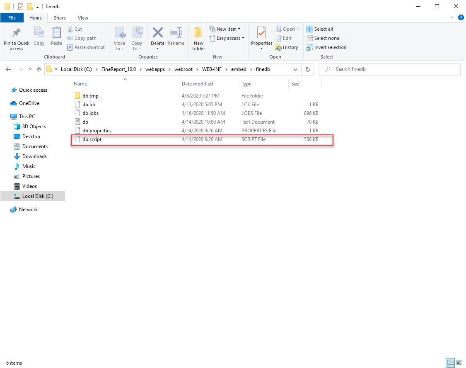
Task: Open the New item dropdown
Action: [x=226, y=29]
